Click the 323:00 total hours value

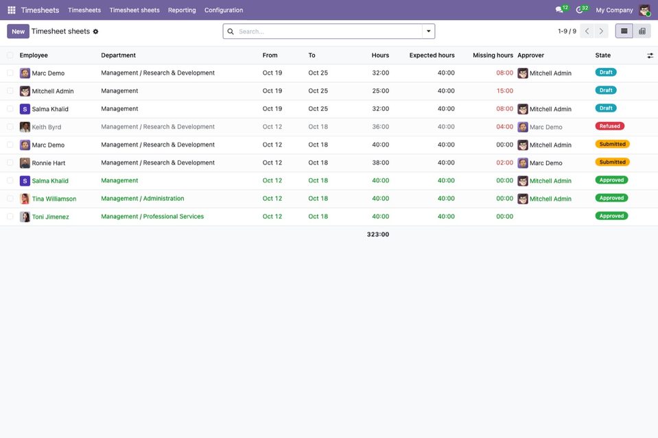377,234
